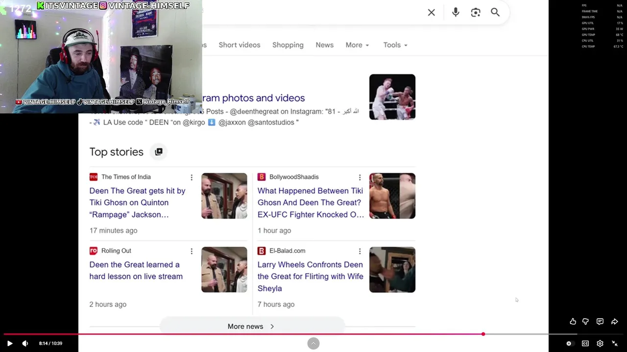Switch to Short videos tab
This screenshot has height=352, width=627.
click(x=239, y=45)
